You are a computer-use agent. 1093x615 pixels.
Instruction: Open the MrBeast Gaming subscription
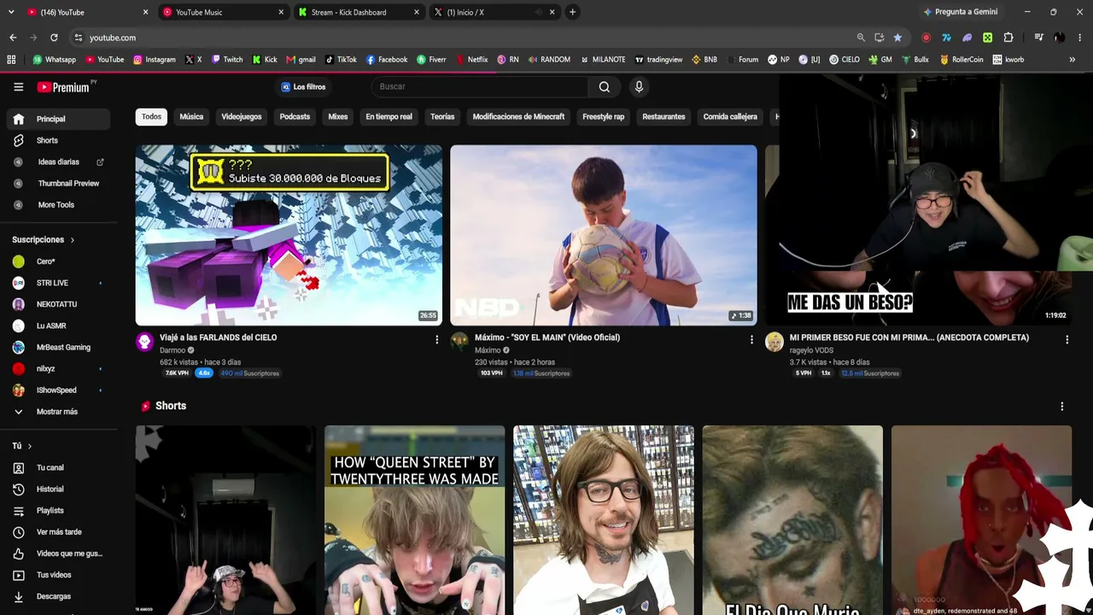(57, 348)
